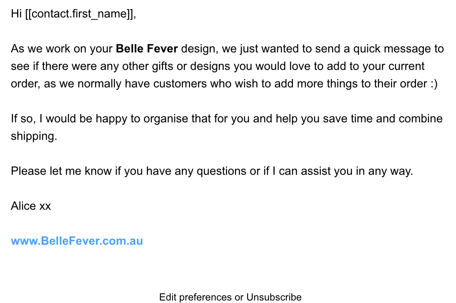Viewport: 456px width, 303px height.
Task: Click the greeting word Hi
Action: tap(16, 14)
